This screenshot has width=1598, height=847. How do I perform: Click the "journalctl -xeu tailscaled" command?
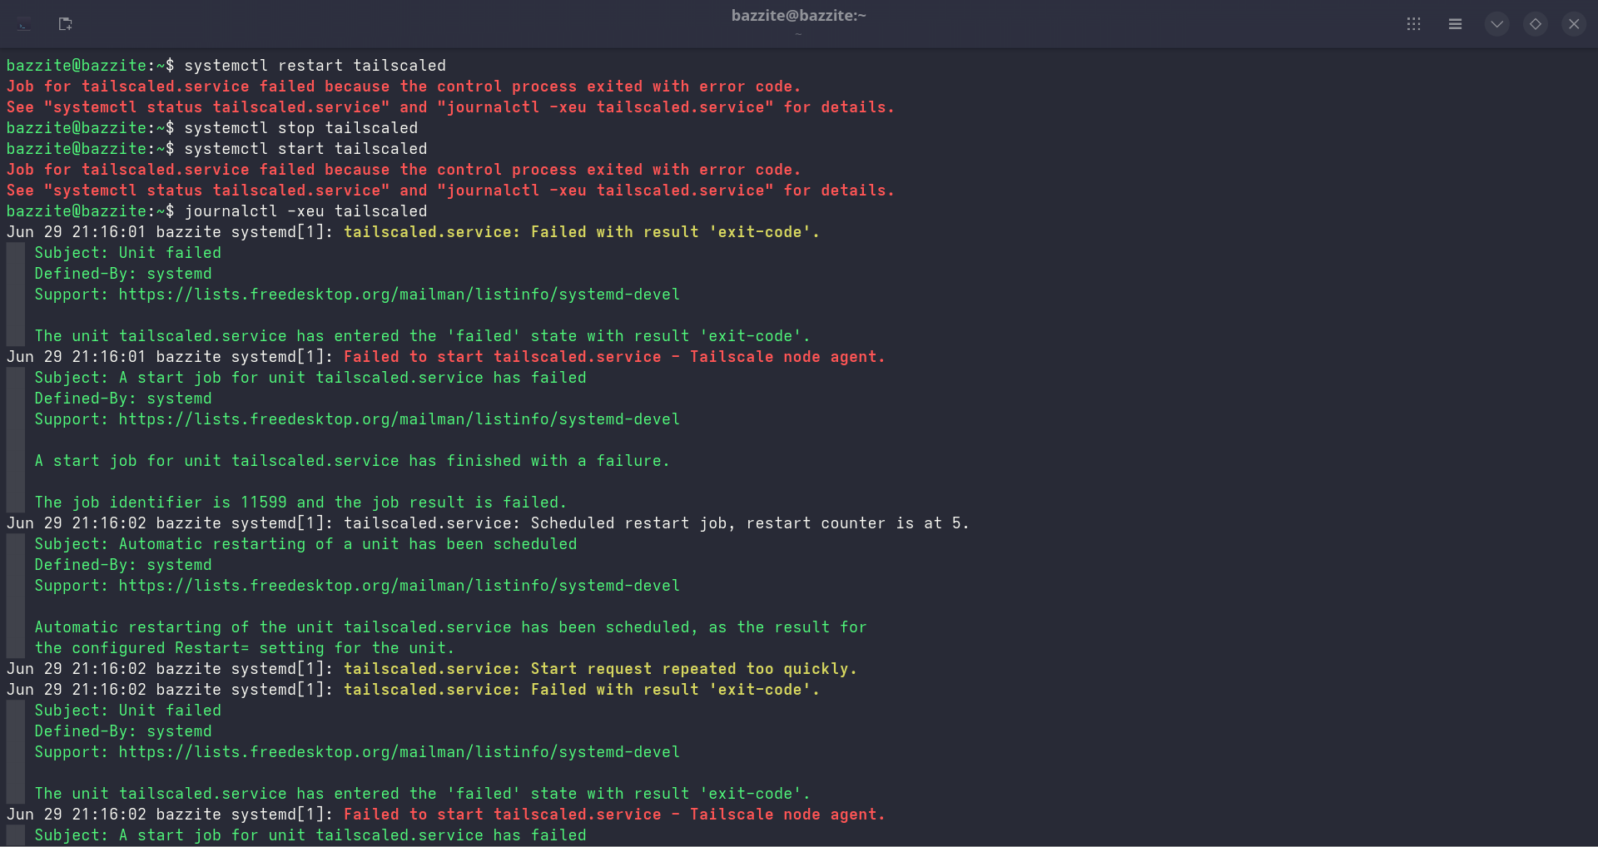tap(305, 211)
